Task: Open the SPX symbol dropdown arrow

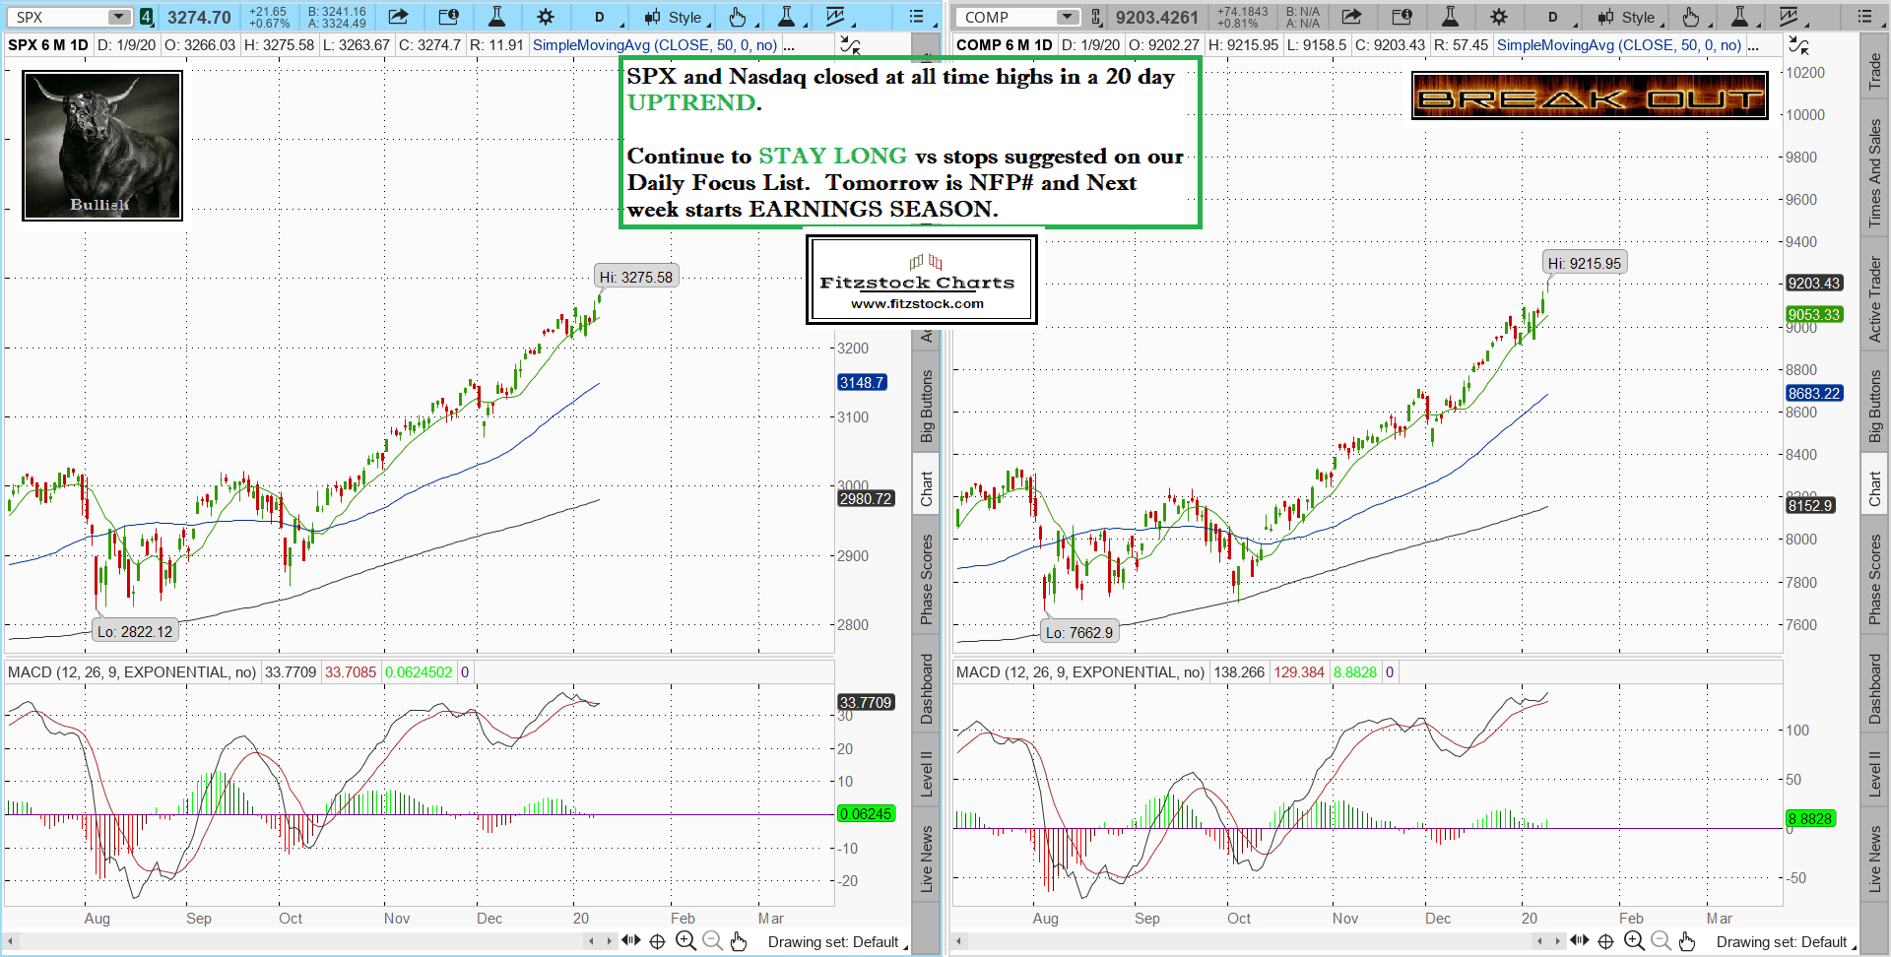Action: pyautogui.click(x=119, y=17)
